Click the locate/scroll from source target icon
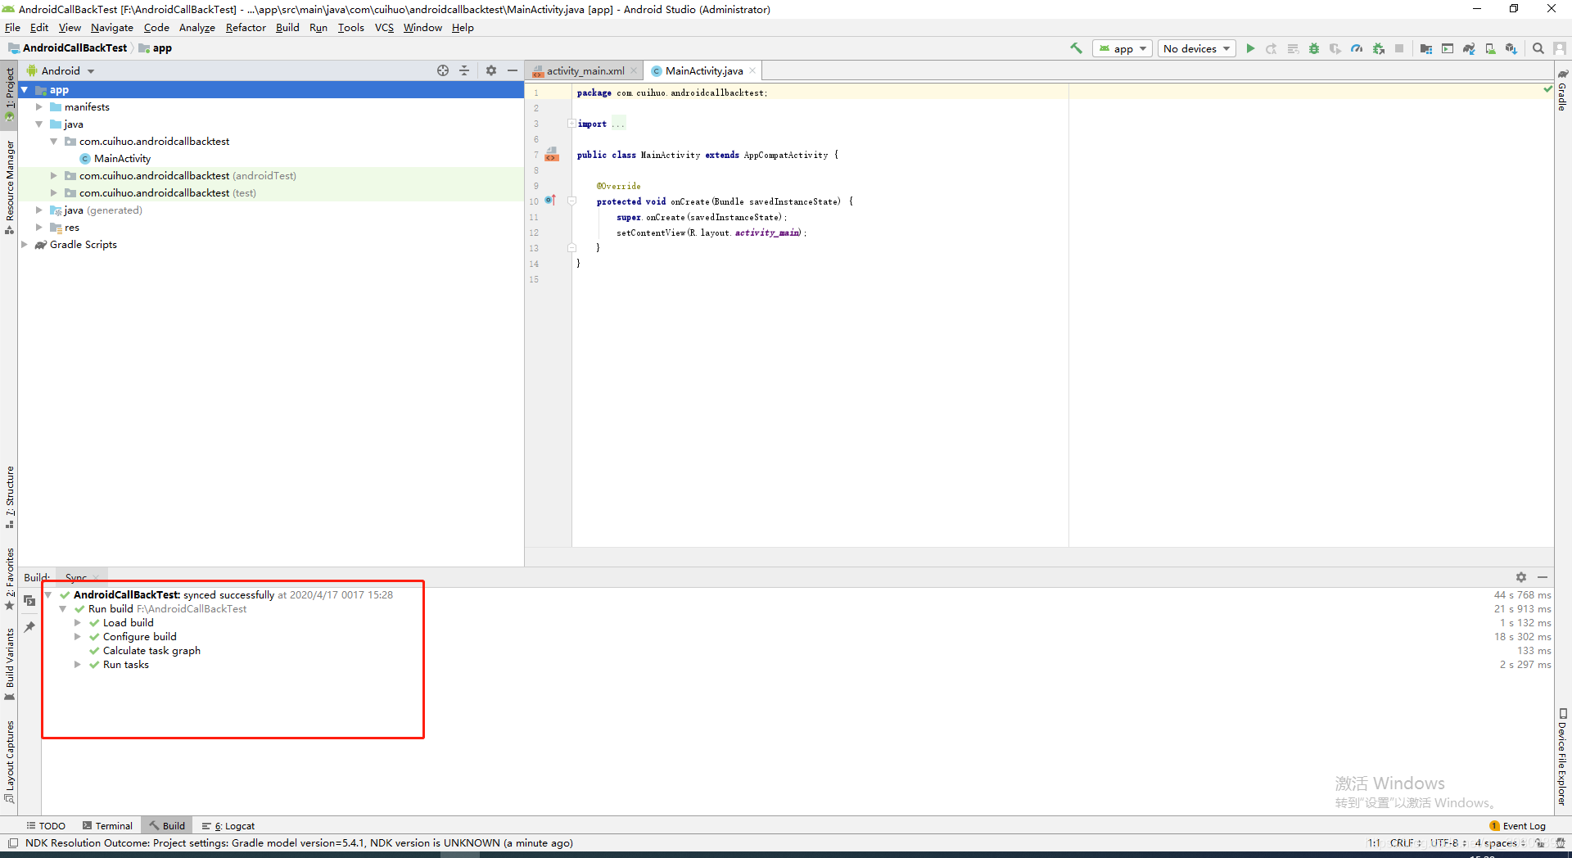The height and width of the screenshot is (858, 1572). click(x=443, y=70)
